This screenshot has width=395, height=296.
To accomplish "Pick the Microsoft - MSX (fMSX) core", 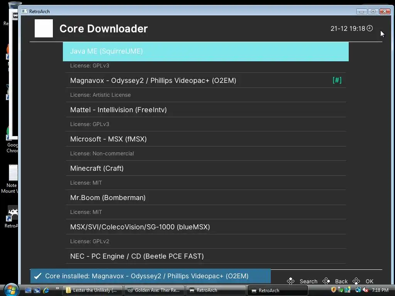I will (x=206, y=139).
